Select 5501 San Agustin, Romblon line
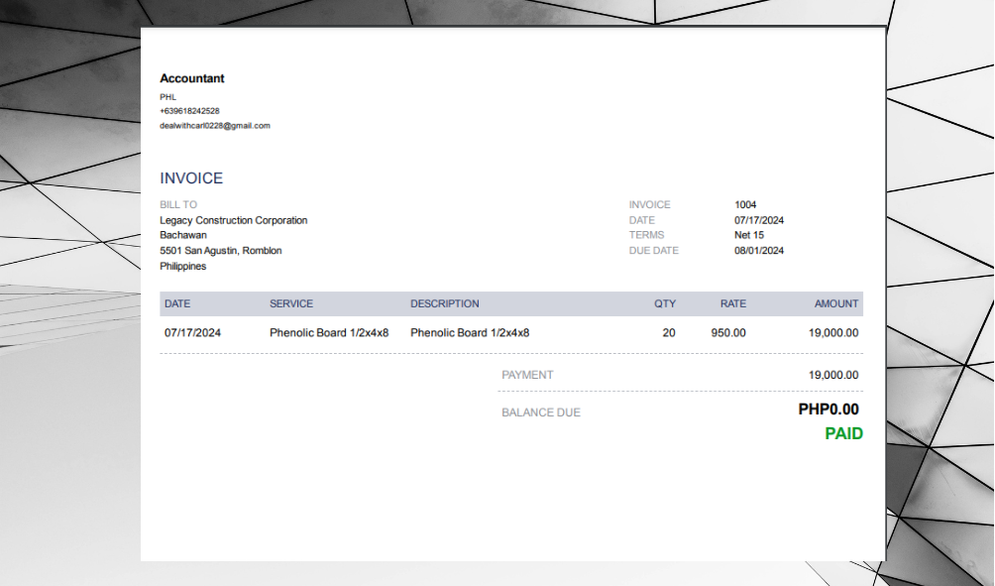Image resolution: width=995 pixels, height=586 pixels. pyautogui.click(x=221, y=251)
